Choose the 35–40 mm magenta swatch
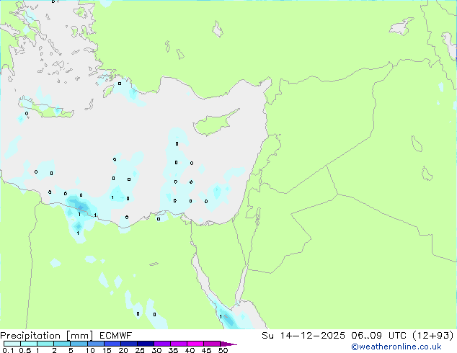 178,344
